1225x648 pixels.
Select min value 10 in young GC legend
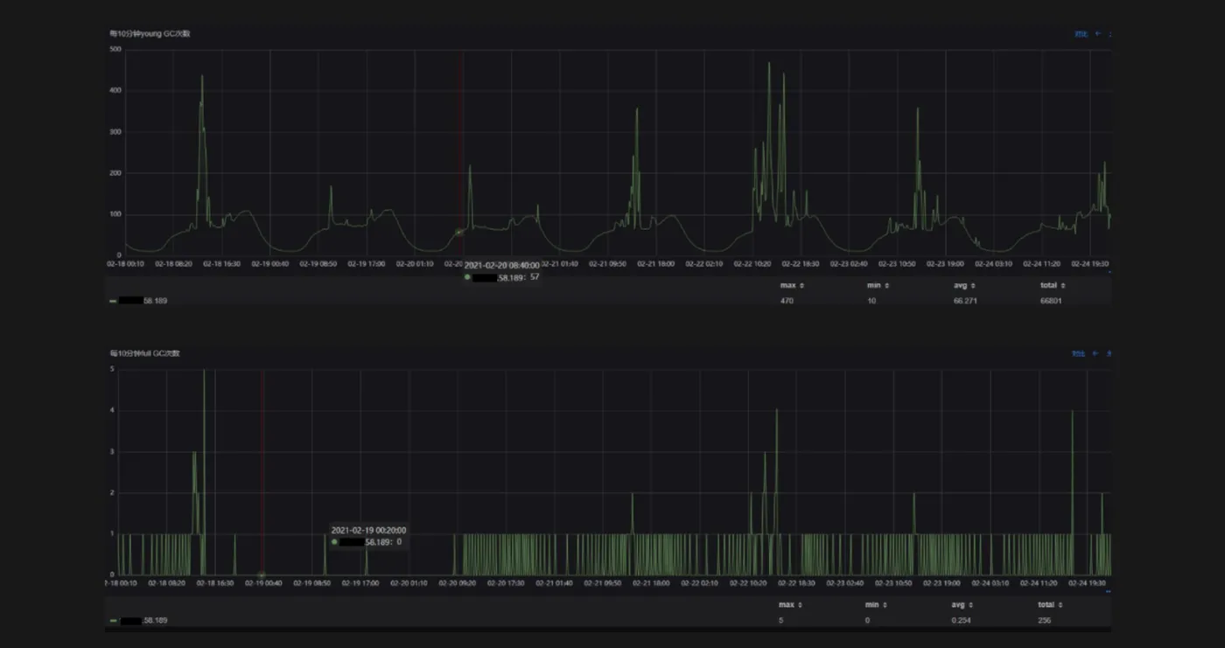(871, 301)
